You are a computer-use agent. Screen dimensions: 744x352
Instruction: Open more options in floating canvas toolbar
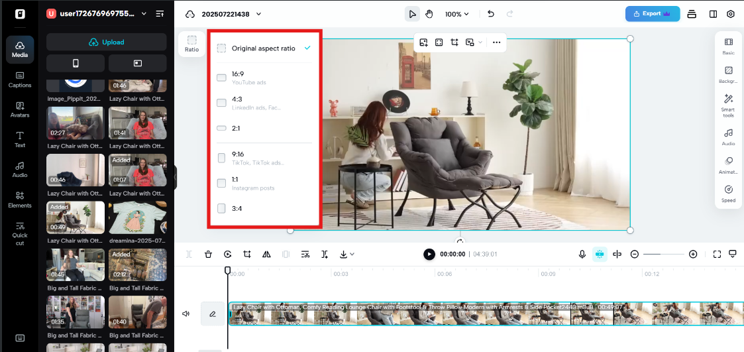click(496, 42)
